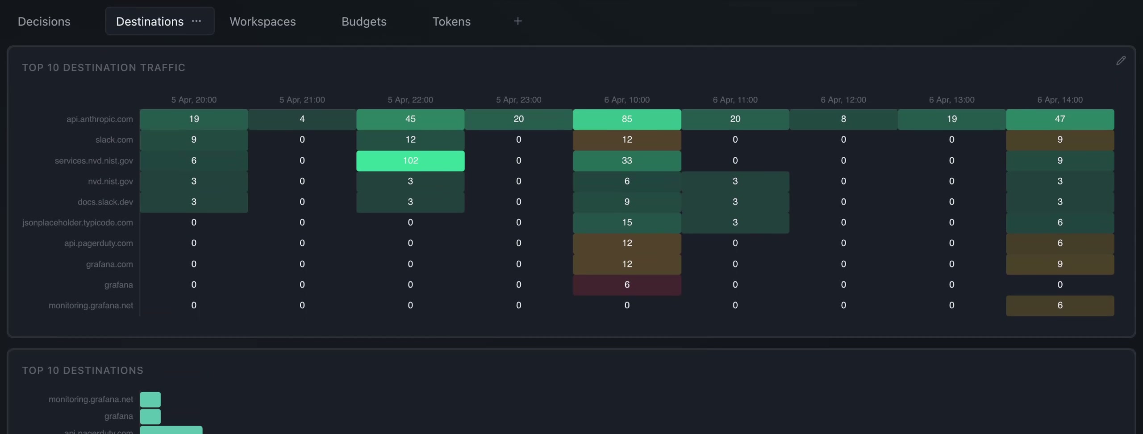Click heatmap cell showing 102 for services.nvd.nist.gov
Viewport: 1143px width, 434px height.
(x=410, y=160)
